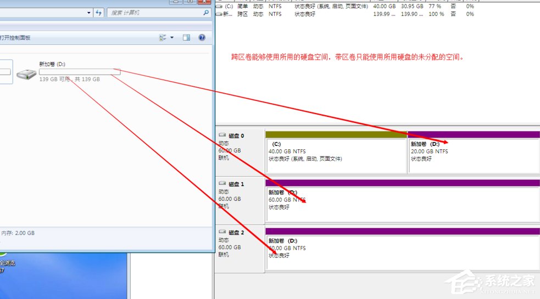Select the (C:) 40.00 GB NTFS partition on disk 0
Viewport: 540px width, 299px height.
(336, 155)
